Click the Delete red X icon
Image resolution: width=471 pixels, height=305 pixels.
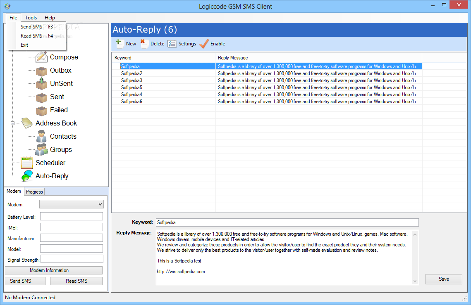(144, 44)
